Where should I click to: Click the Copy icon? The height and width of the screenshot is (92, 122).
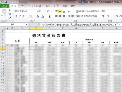point(10,14)
